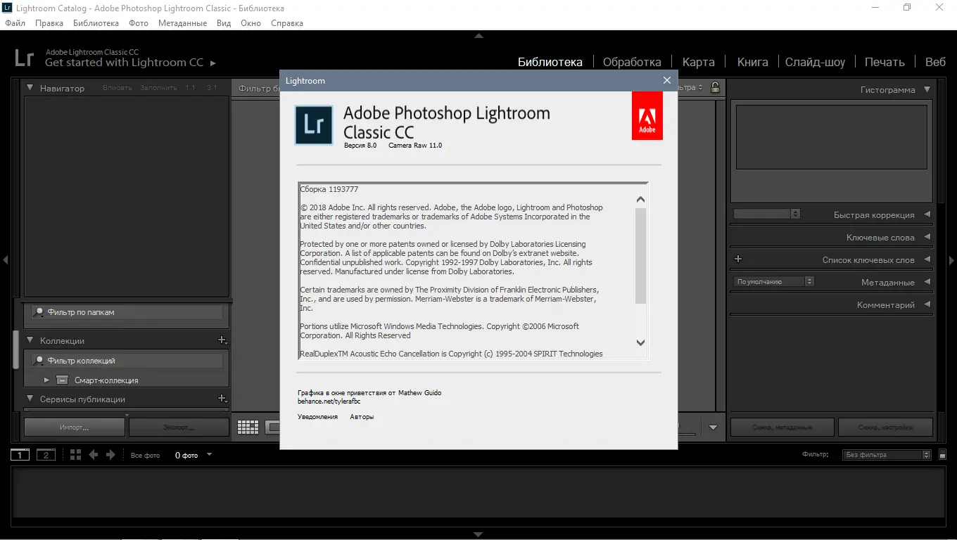Open the quick develop preset dropdown
This screenshot has height=540, width=957.
767,214
